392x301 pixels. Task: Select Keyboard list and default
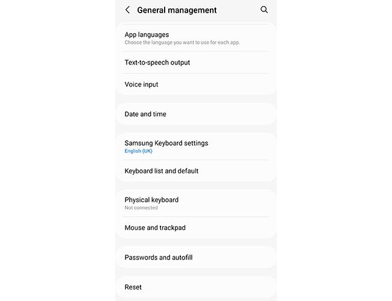coord(196,171)
